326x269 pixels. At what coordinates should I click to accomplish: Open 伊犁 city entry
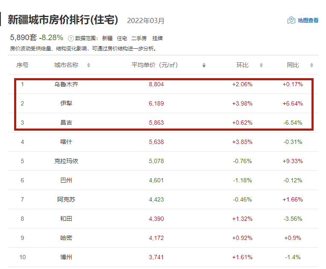[66, 103]
